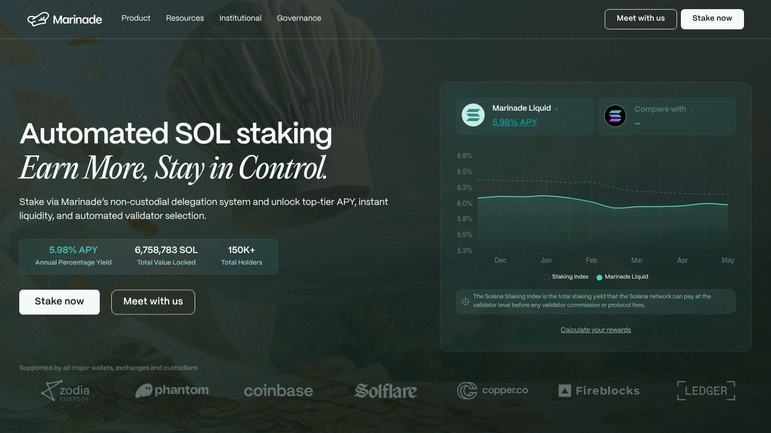Viewport: 771px width, 433px height.
Task: Click the Annual Percentage Yield label
Action: coord(73,263)
